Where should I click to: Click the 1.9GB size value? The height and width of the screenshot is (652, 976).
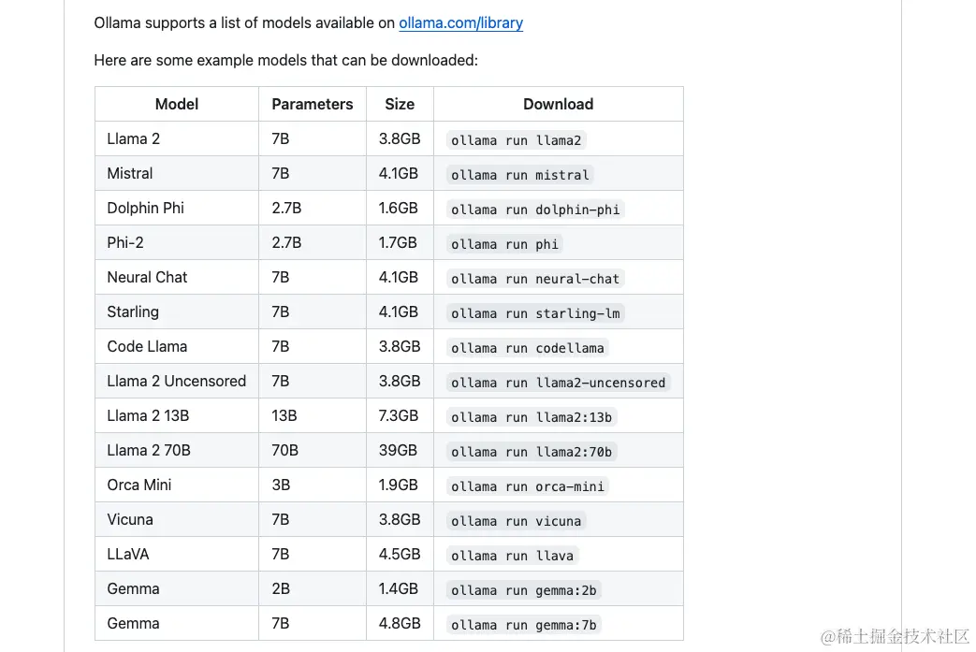(x=399, y=485)
